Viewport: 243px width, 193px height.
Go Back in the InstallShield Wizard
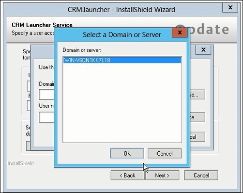coord(127,175)
